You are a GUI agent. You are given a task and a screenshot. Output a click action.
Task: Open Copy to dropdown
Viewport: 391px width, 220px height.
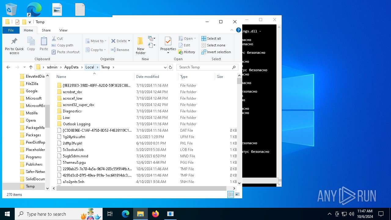click(x=96, y=50)
